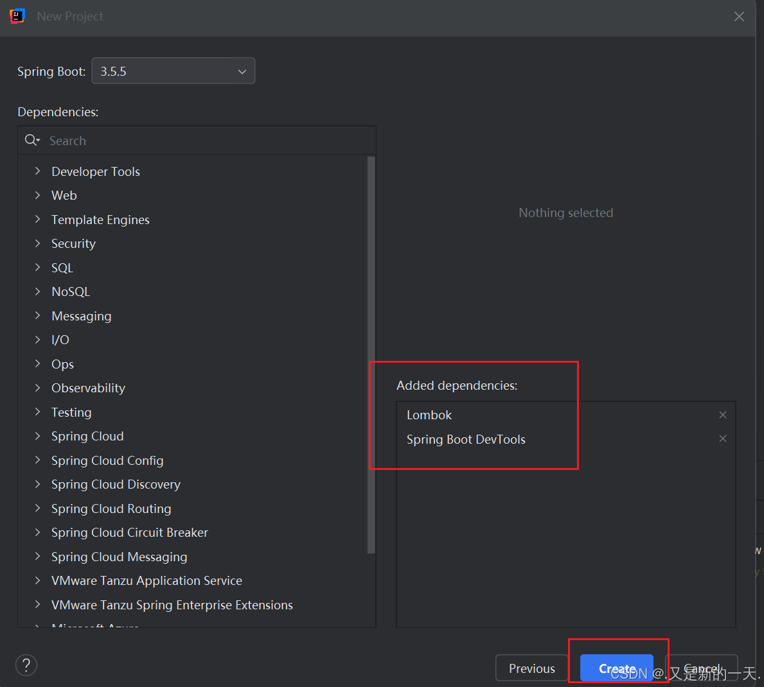Image resolution: width=764 pixels, height=687 pixels.
Task: Select the Spring Cloud Circuit Breaker row
Action: coord(193,533)
